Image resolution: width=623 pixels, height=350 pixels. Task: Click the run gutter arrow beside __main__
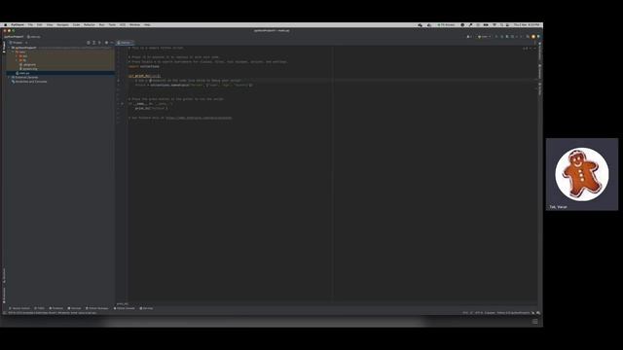click(122, 104)
